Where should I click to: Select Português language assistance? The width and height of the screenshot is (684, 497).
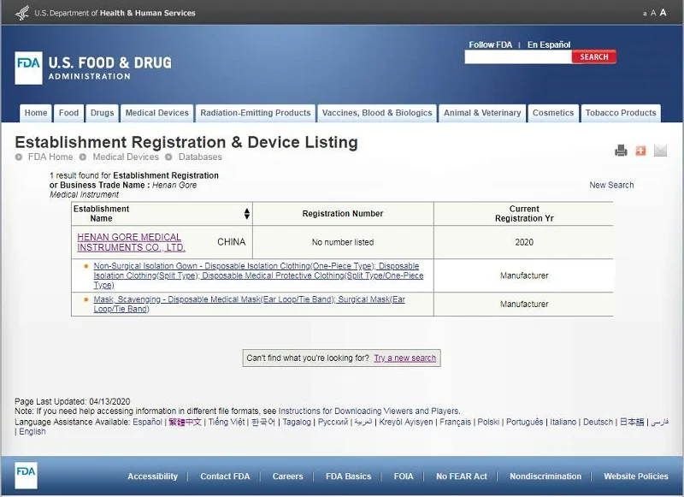(525, 422)
